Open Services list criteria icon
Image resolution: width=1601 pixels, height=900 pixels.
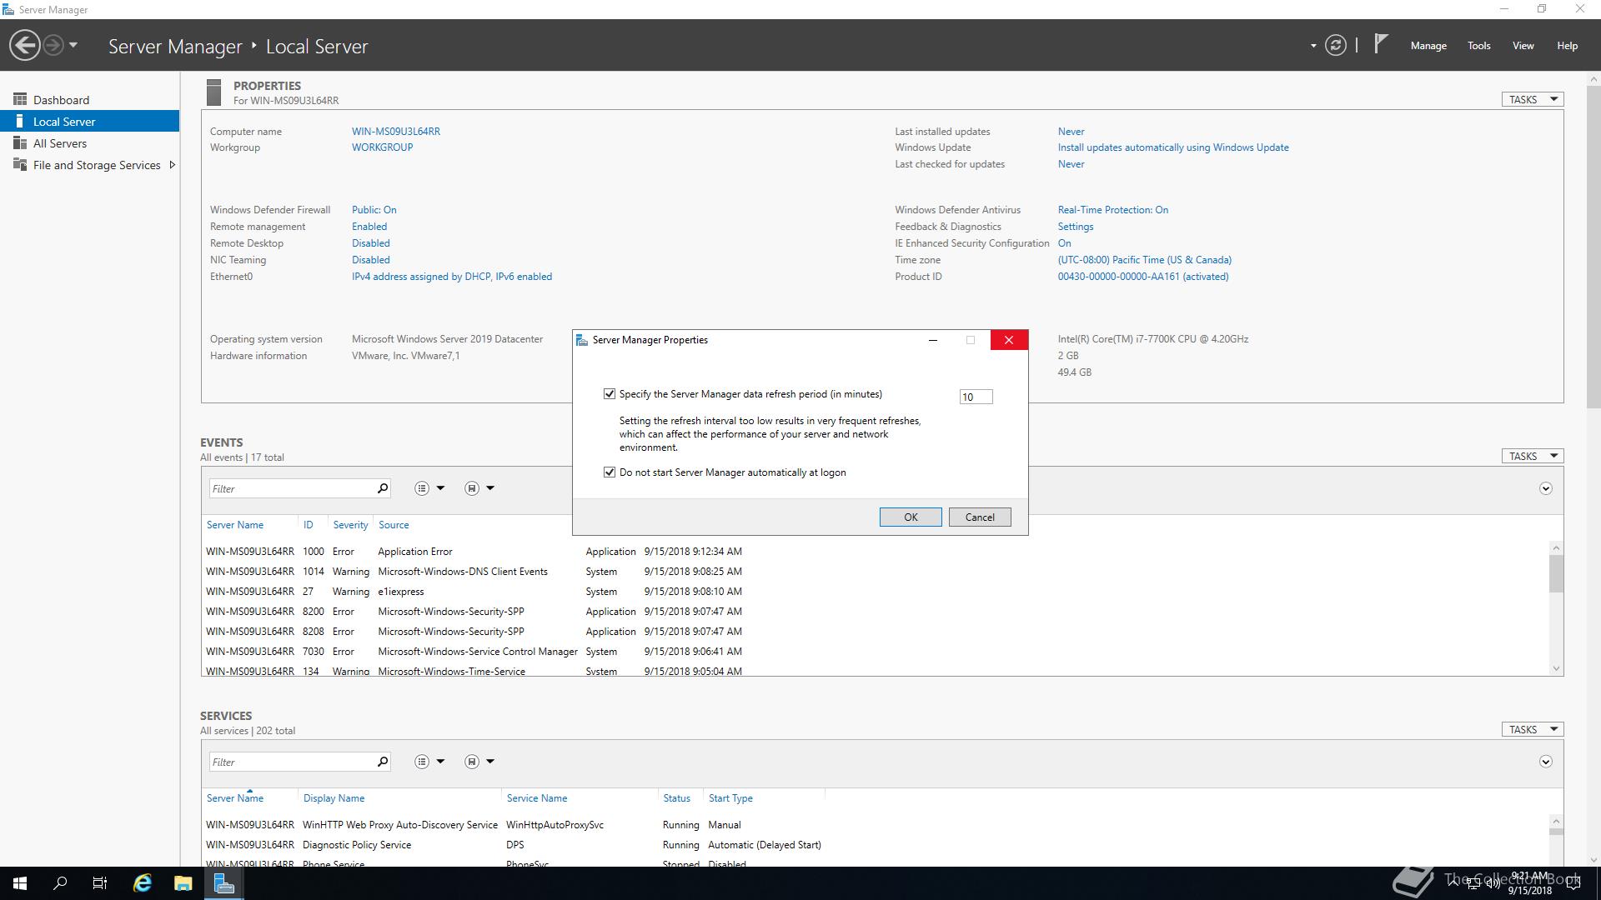(x=422, y=762)
